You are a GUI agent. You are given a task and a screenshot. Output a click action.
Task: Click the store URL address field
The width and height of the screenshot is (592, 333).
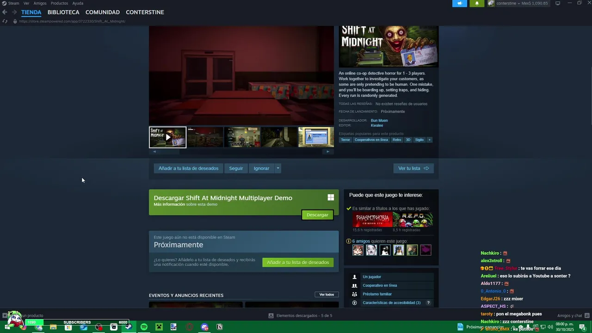coord(72,21)
